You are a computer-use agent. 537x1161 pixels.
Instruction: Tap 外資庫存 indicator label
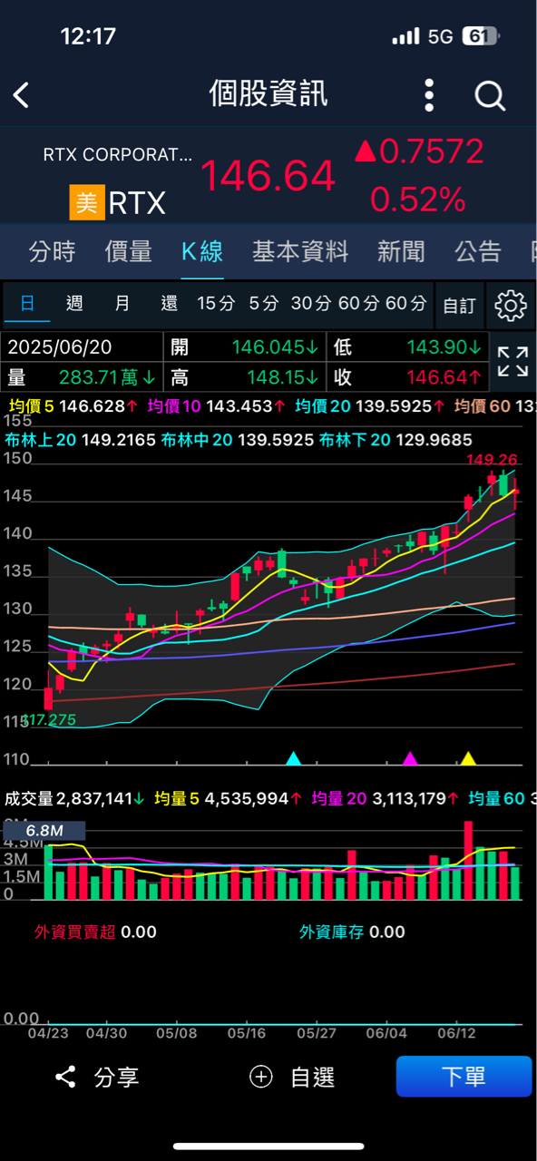click(x=332, y=932)
